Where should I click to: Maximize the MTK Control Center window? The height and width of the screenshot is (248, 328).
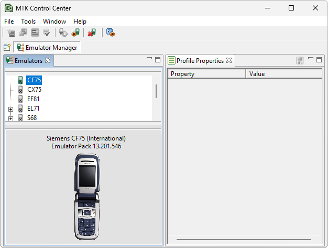coord(291,8)
